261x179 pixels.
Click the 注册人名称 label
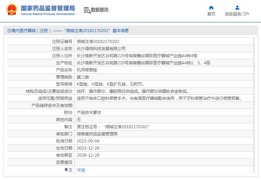pyautogui.click(x=62, y=48)
